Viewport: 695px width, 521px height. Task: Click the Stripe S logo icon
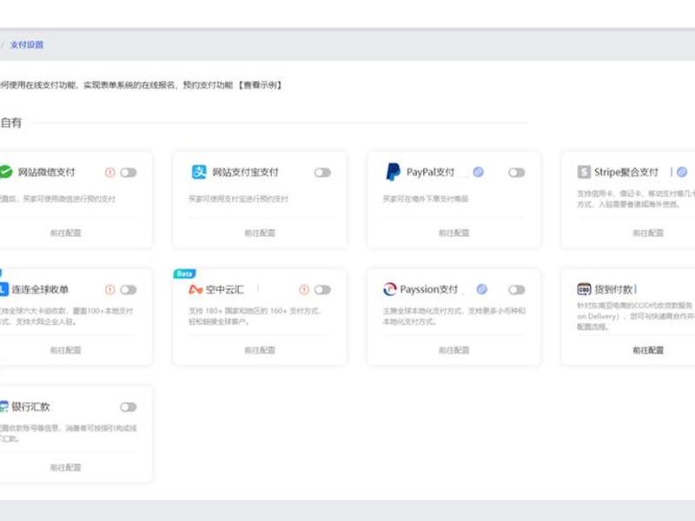[584, 172]
